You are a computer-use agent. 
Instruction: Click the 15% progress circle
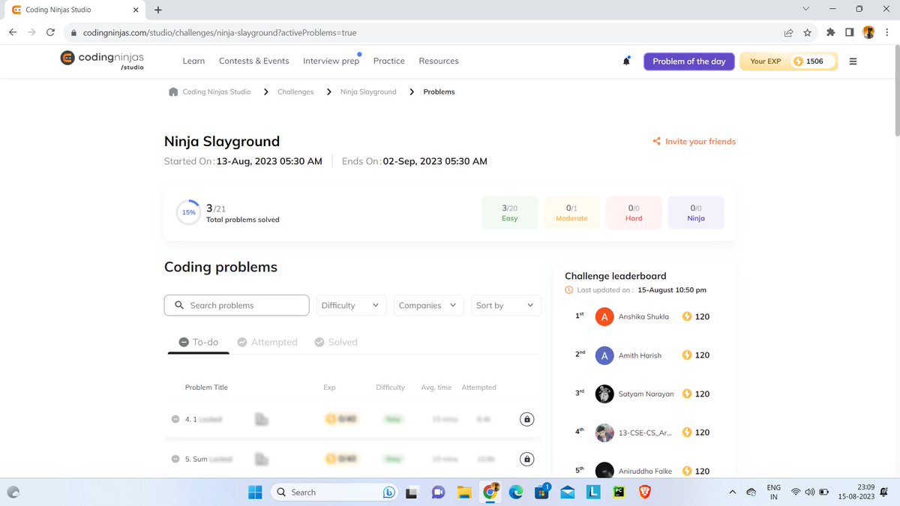(x=188, y=212)
